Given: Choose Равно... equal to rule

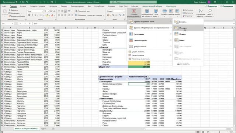Looking at the screenshot, I should click(x=188, y=40).
